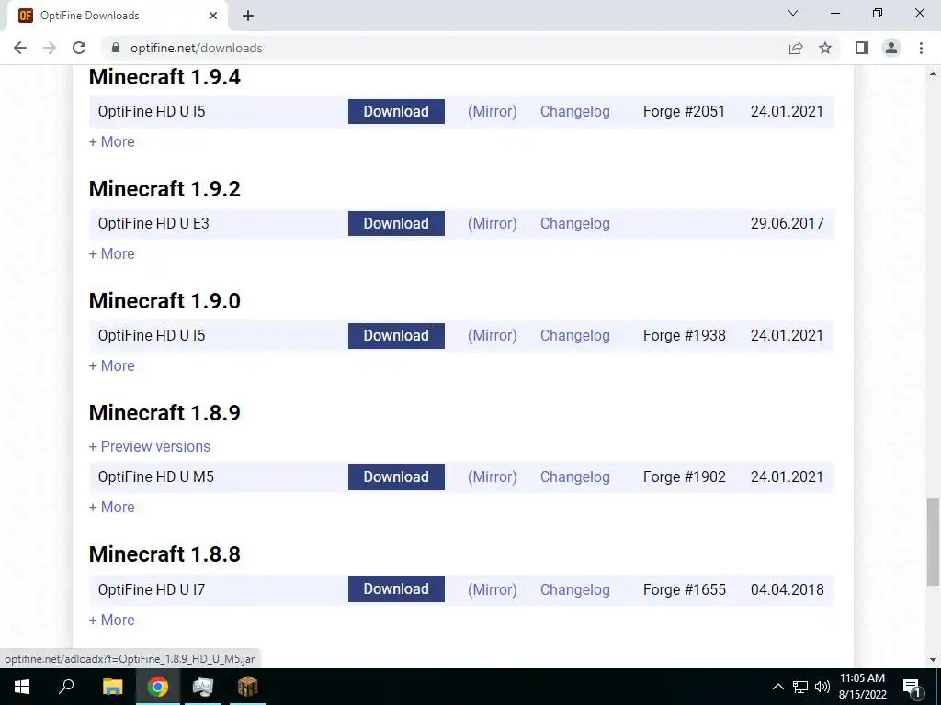Expand More versions under Minecraft 1.9.2
The width and height of the screenshot is (941, 705).
click(111, 254)
